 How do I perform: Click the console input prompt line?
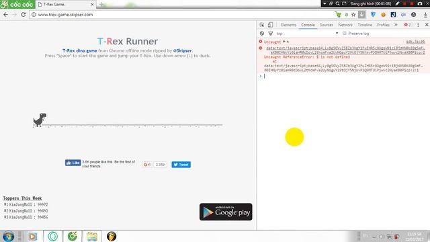click(344, 76)
